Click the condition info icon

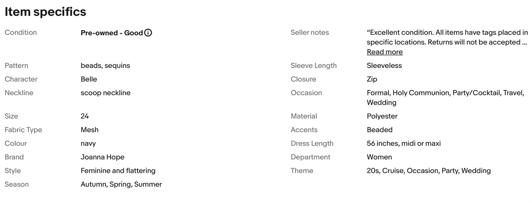pyautogui.click(x=148, y=33)
